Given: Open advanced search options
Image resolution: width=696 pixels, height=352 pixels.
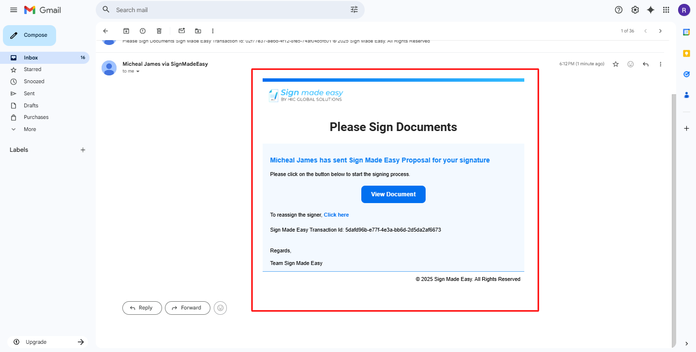Looking at the screenshot, I should pos(354,10).
